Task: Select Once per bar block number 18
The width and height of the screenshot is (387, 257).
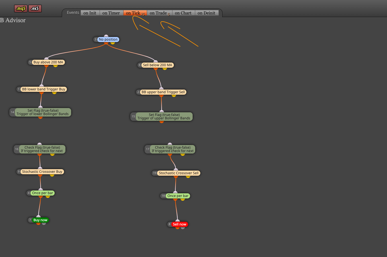Action: 178,196
